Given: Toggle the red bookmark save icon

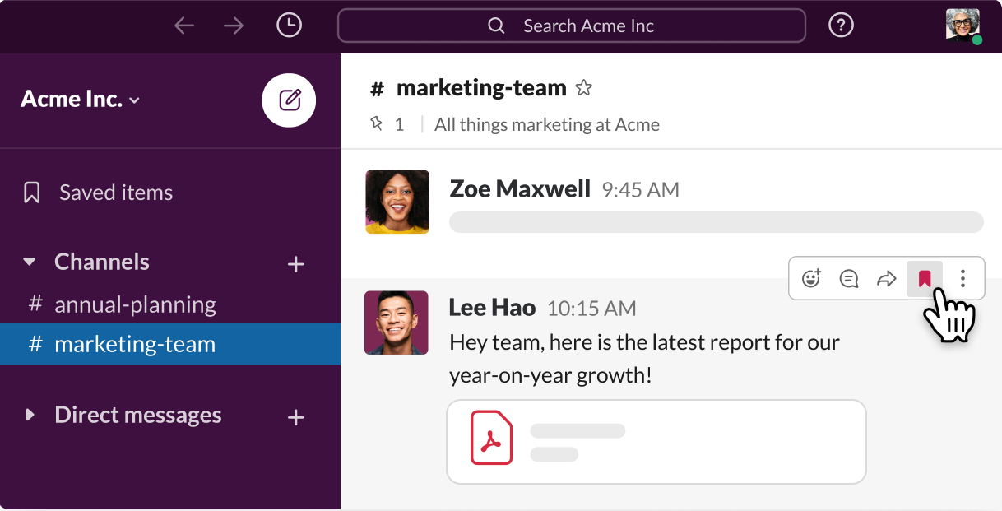Looking at the screenshot, I should coord(924,279).
